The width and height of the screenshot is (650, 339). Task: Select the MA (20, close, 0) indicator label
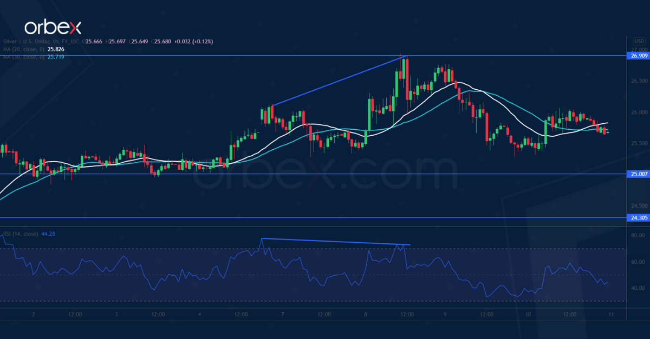[x=24, y=49]
